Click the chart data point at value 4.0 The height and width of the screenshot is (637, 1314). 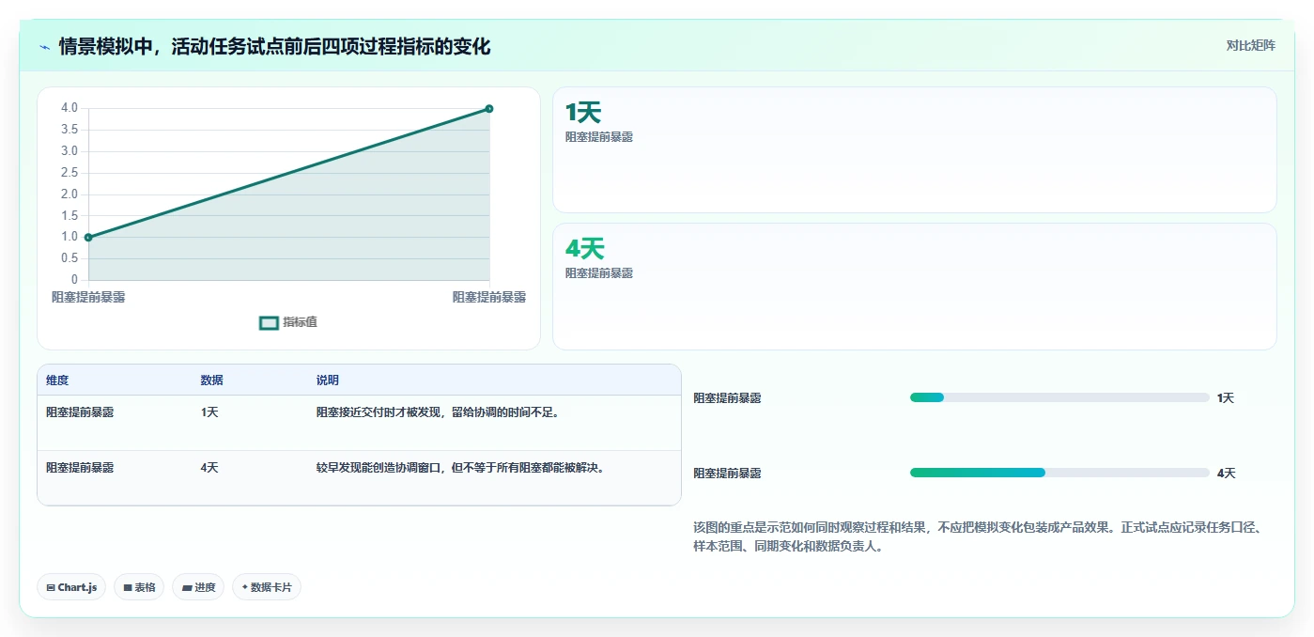click(489, 109)
